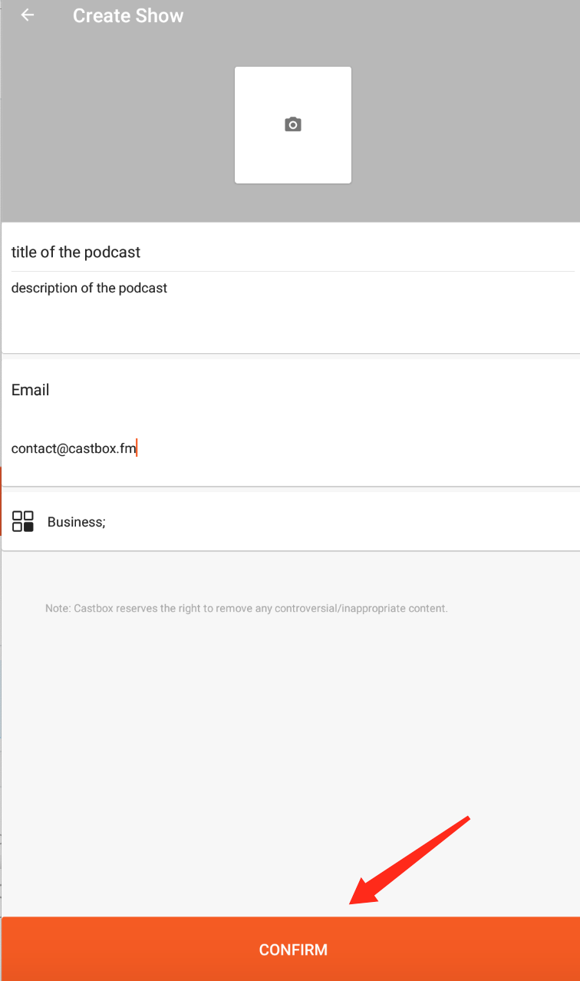Viewport: 580px width, 981px height.
Task: Click the Email section label
Action: click(x=30, y=390)
